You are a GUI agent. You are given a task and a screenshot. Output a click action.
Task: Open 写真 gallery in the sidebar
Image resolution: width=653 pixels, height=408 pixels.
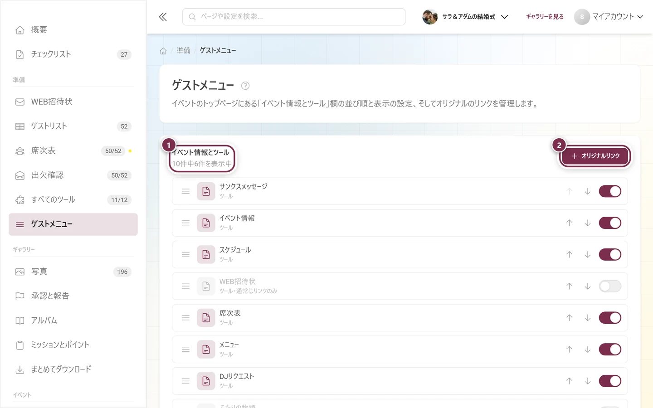[73, 272]
